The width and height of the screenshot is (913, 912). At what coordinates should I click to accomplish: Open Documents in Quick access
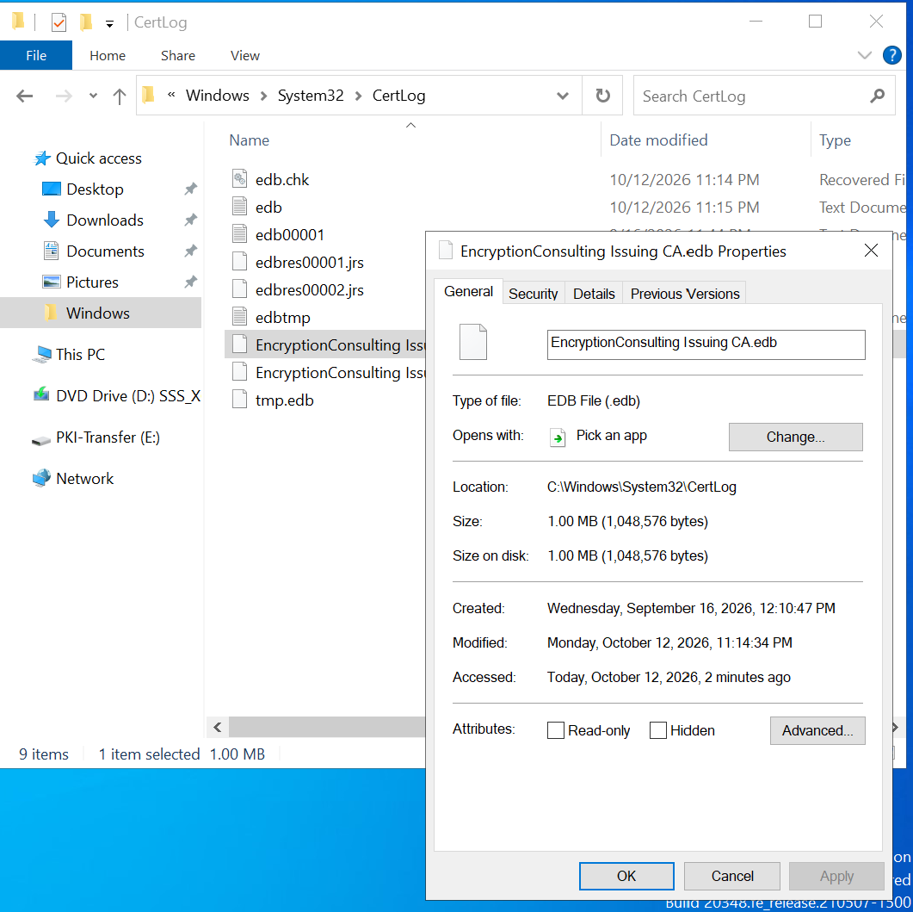[105, 251]
